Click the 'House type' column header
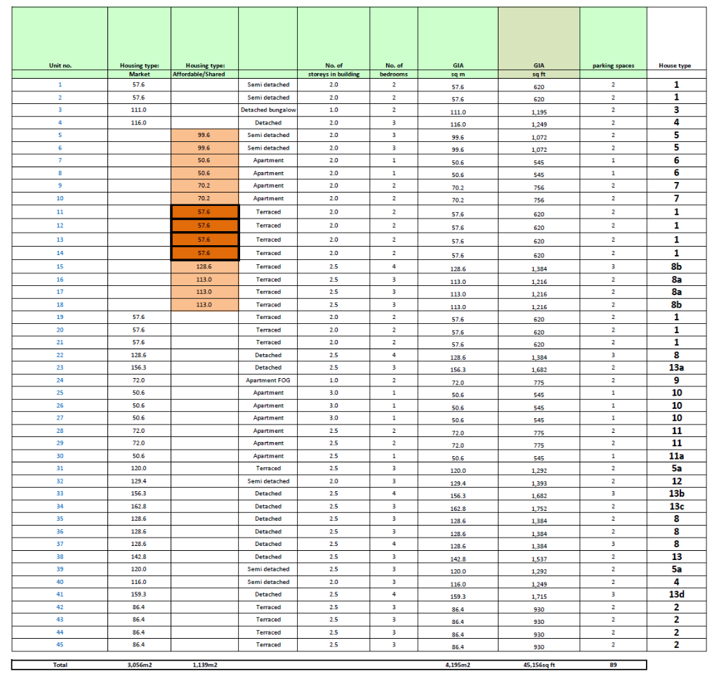Image resolution: width=719 pixels, height=683 pixels. 675,66
